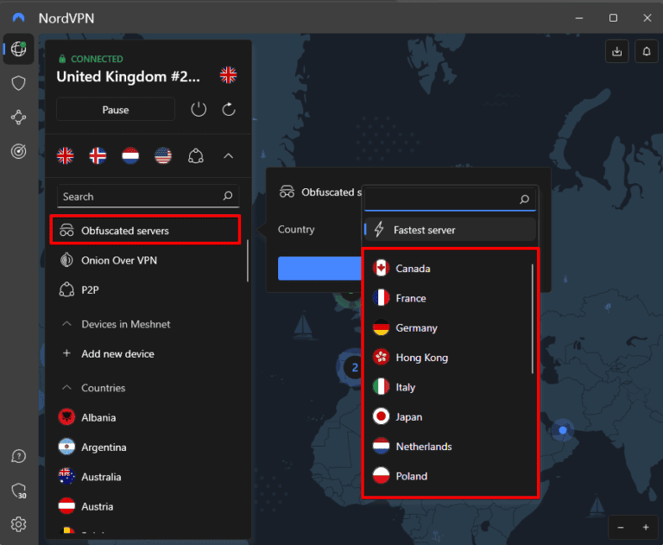The image size is (663, 545).
Task: Choose Germany from the country dropdown
Action: click(416, 328)
